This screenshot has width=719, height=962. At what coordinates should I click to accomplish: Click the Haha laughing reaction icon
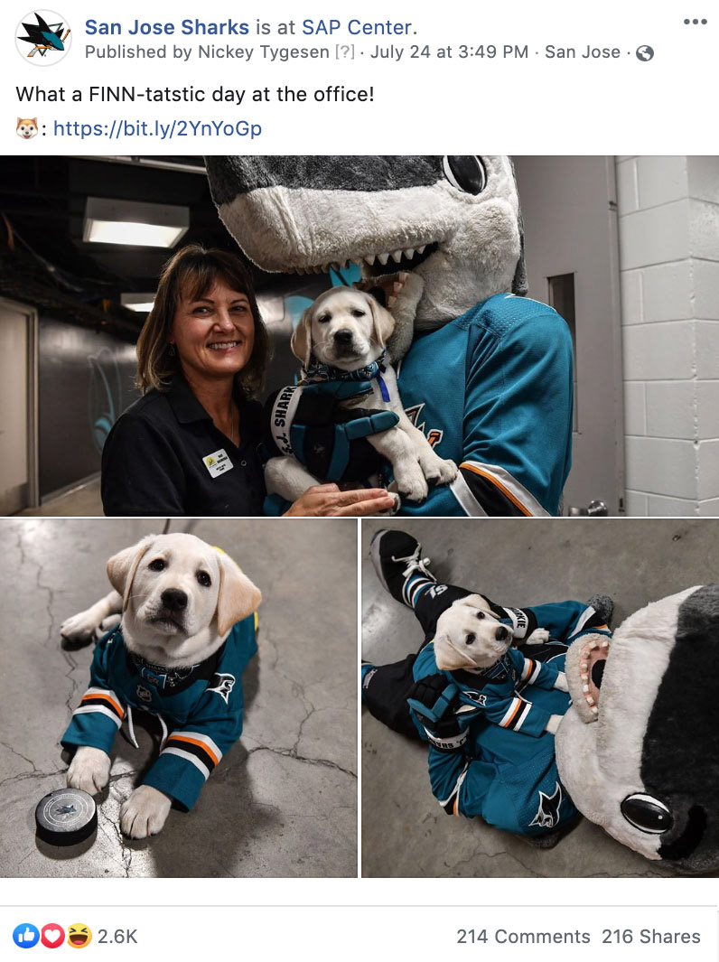coord(79,936)
